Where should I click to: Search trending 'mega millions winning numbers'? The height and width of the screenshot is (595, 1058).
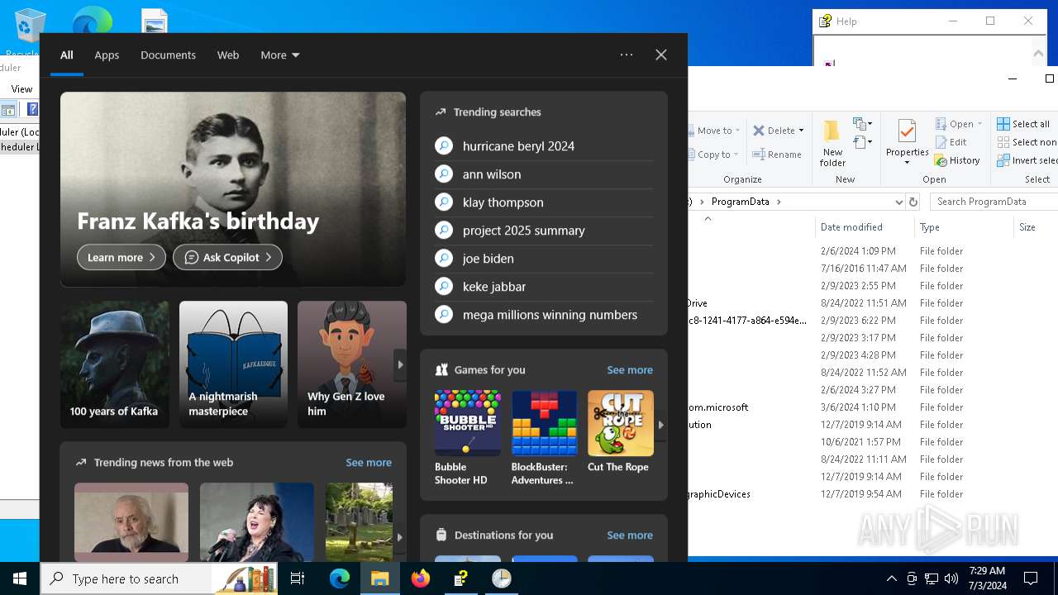(544, 315)
